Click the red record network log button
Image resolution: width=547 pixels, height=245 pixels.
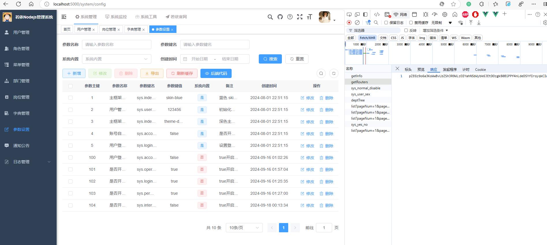coord(349,23)
